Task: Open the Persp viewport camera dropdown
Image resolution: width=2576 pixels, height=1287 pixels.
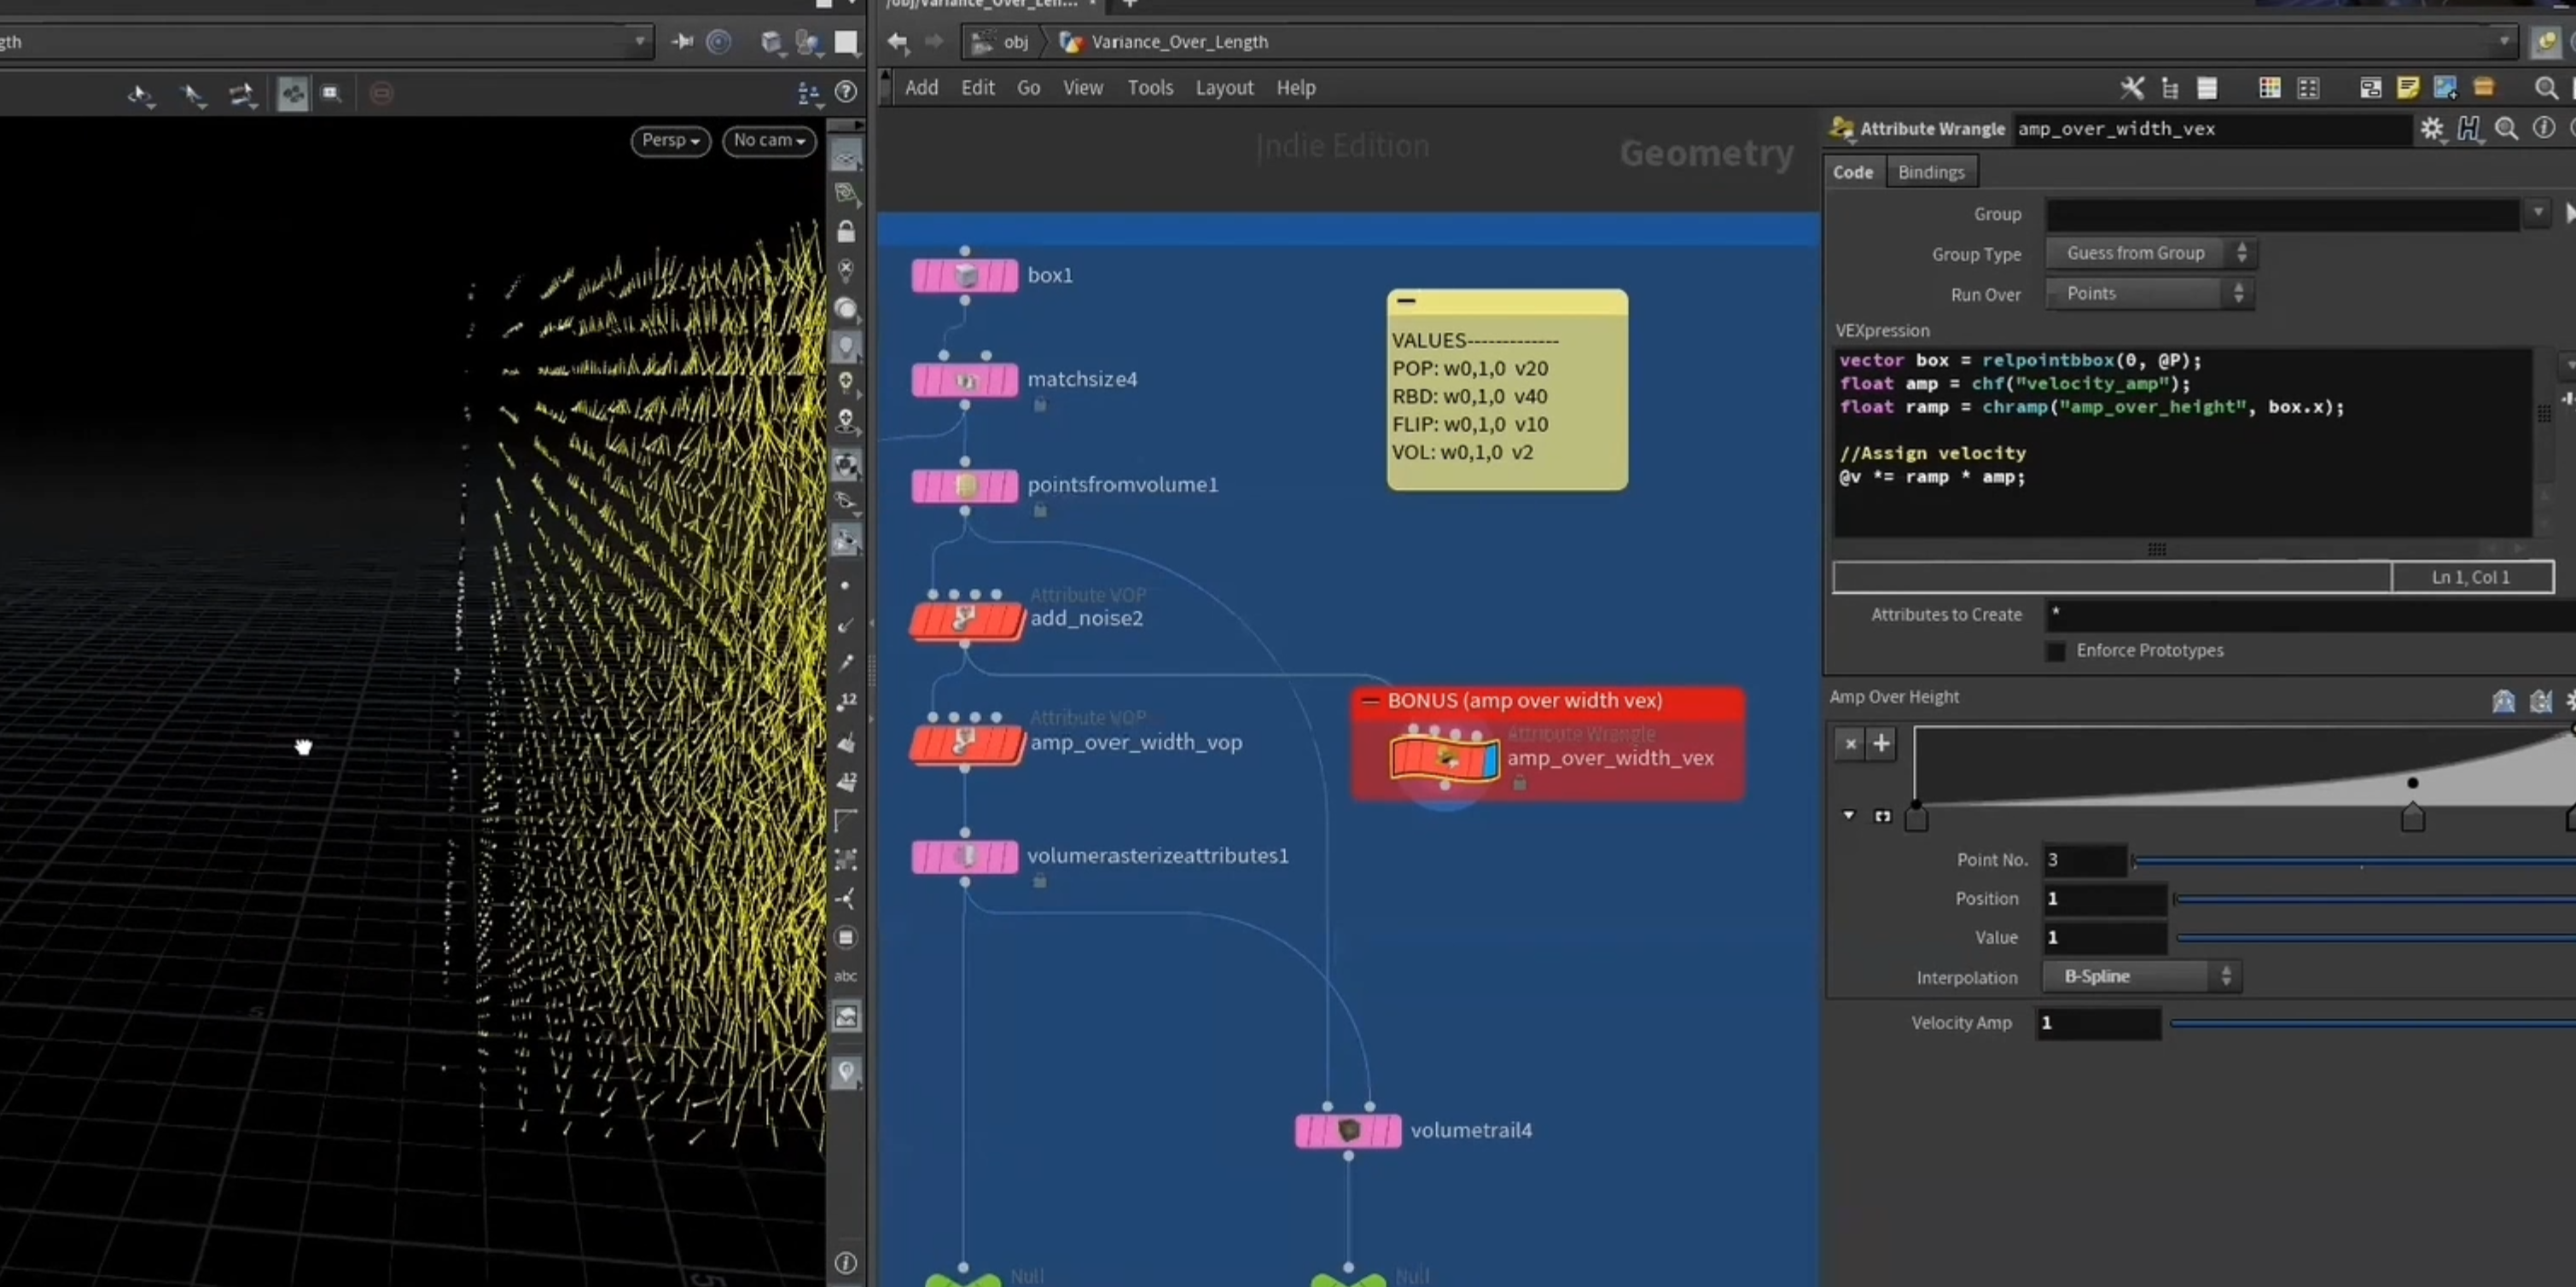Action: coord(670,140)
